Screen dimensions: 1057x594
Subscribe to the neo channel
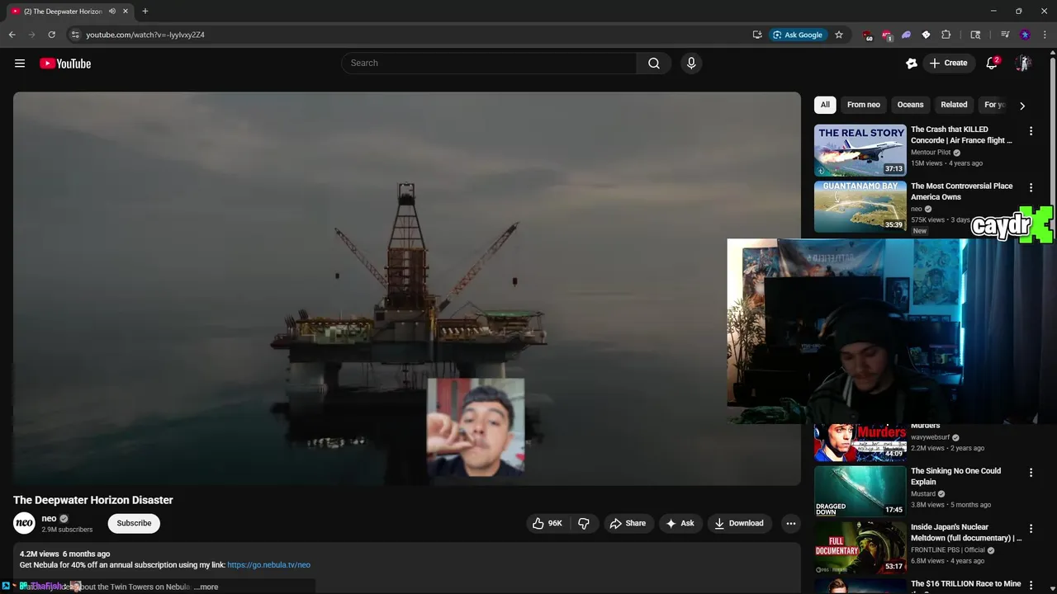[134, 523]
